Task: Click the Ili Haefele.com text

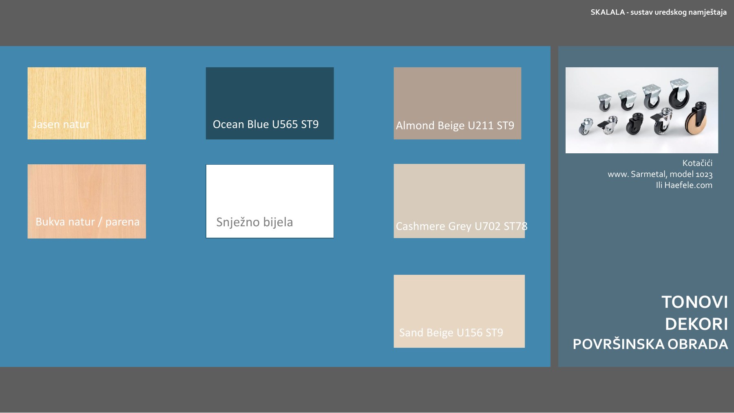Action: click(684, 185)
